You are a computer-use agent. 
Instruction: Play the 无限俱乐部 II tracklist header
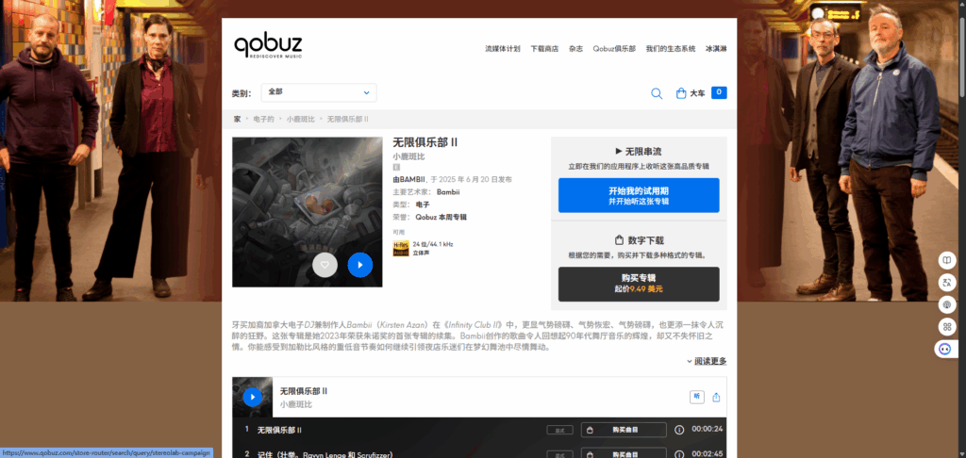tap(253, 397)
